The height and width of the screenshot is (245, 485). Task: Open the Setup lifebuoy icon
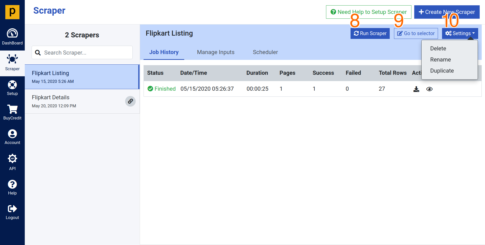pyautogui.click(x=12, y=85)
